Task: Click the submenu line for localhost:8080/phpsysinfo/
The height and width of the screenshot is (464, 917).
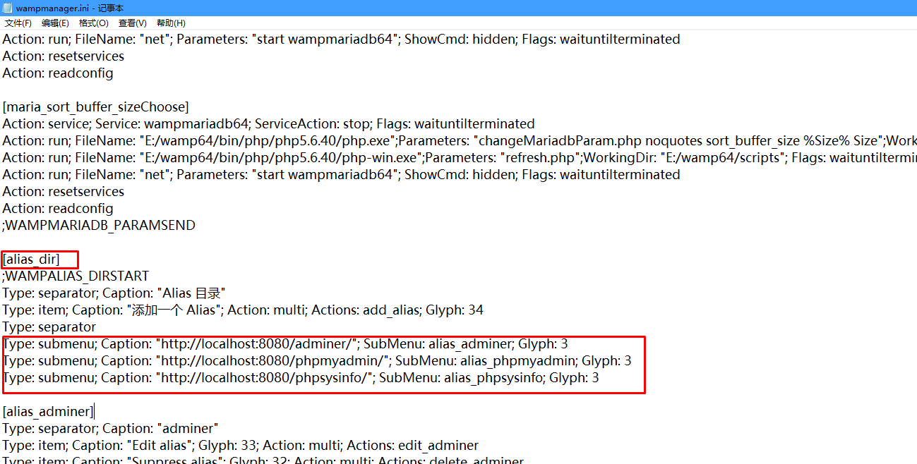Action: click(301, 378)
